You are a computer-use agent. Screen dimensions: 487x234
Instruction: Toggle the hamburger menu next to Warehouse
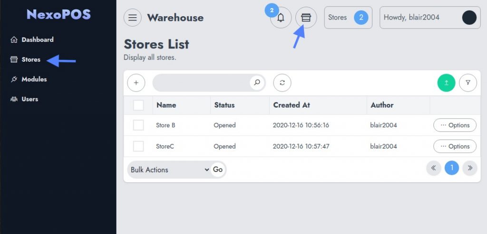click(x=133, y=18)
